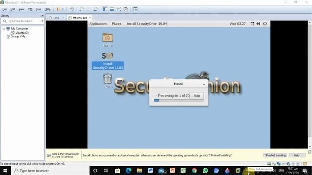Switch to the Home tab
This screenshot has height=175, width=312.
[x=54, y=17]
